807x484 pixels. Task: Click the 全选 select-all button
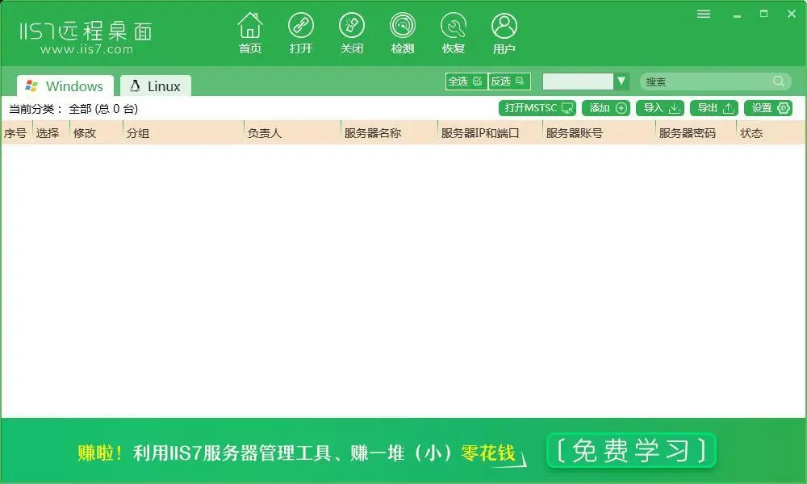(466, 81)
